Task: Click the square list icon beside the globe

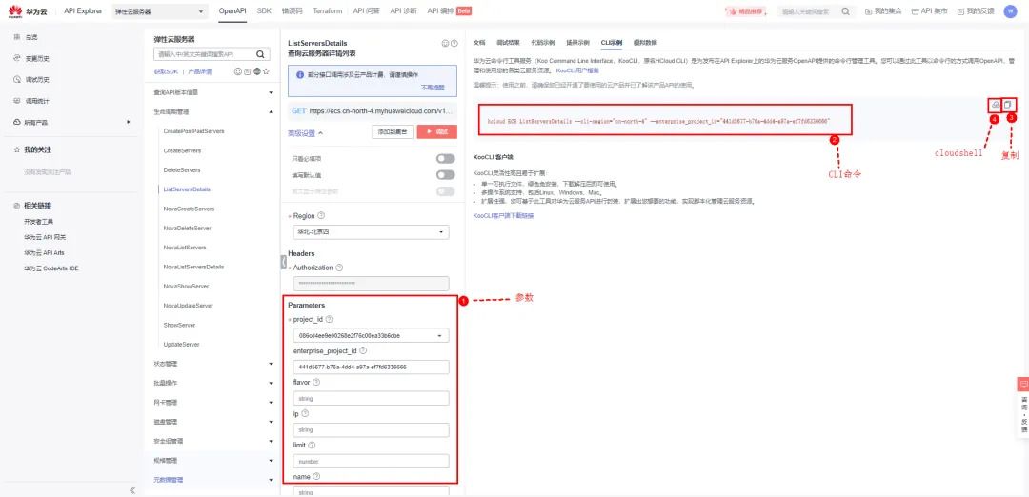Action: pyautogui.click(x=247, y=71)
